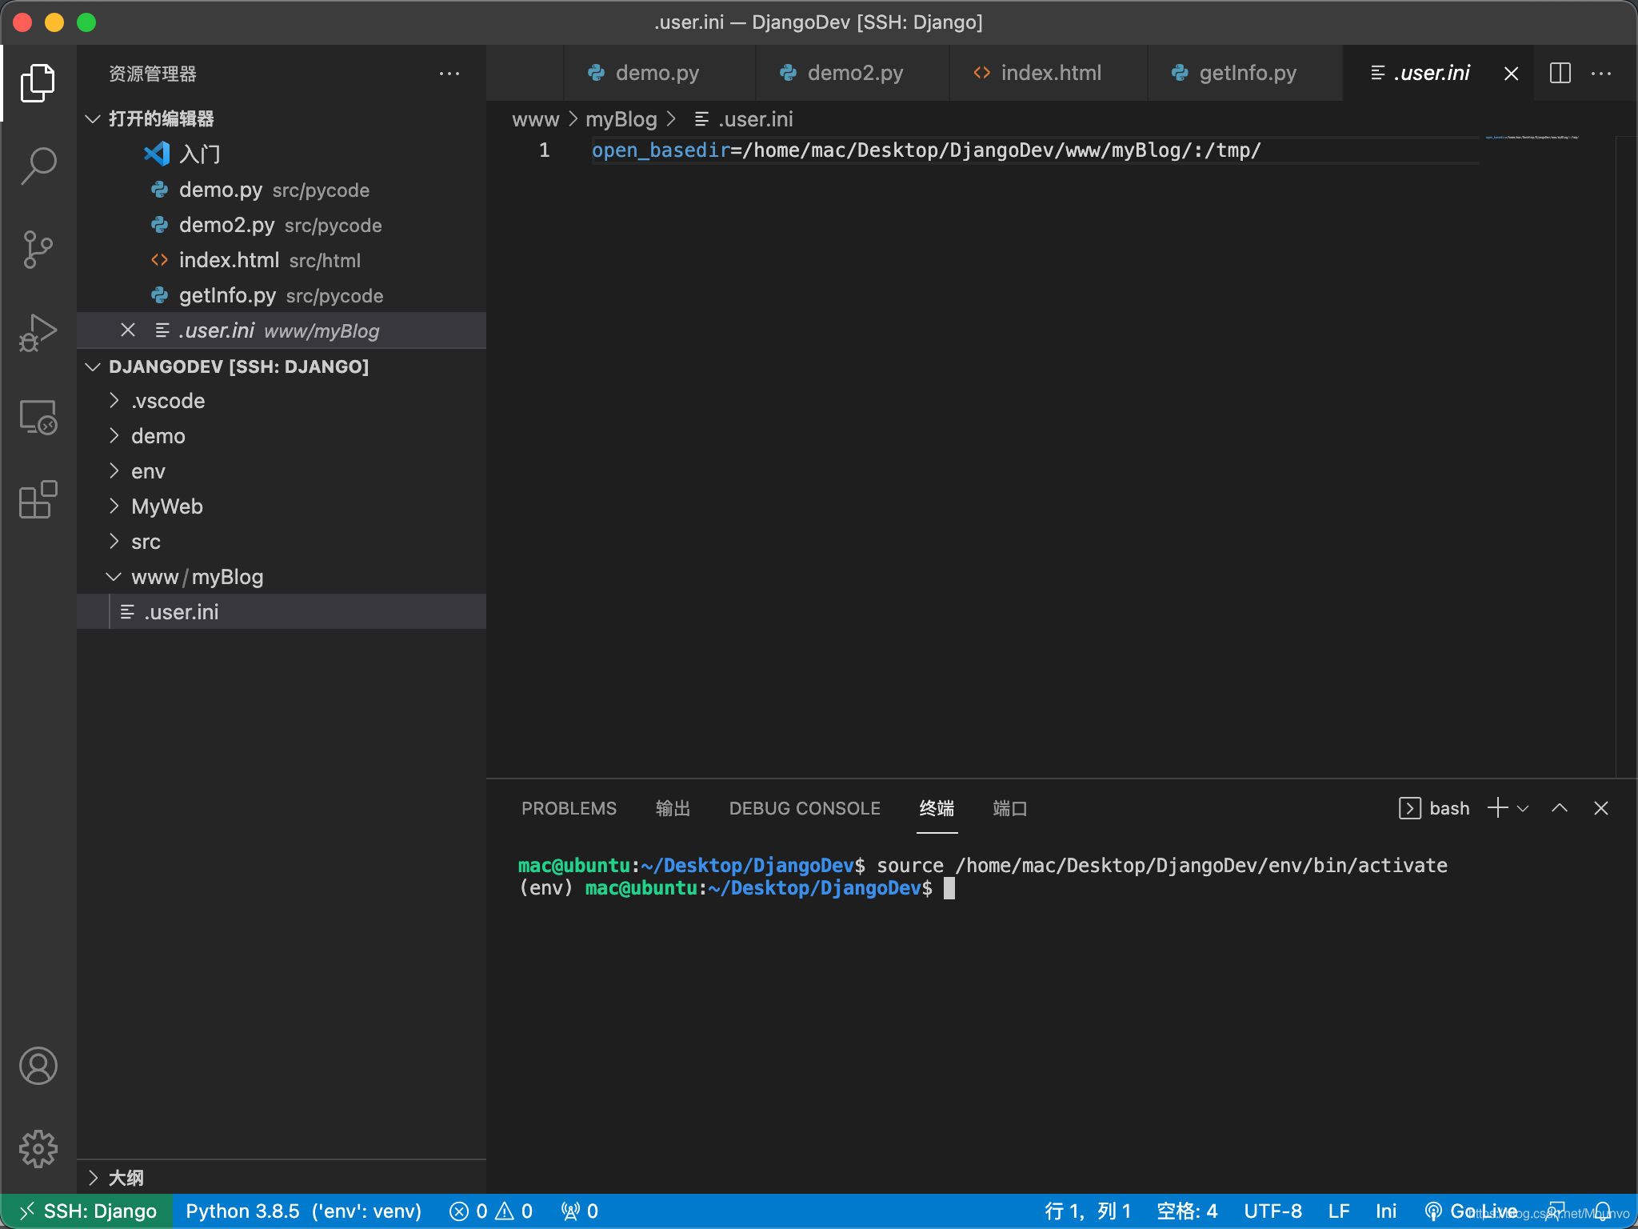1638x1229 pixels.
Task: Click .user.ini breadcrumb segment
Action: tap(744, 119)
